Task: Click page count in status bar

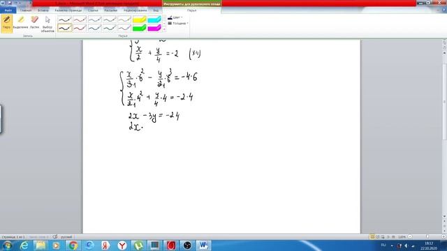Action: [13, 237]
